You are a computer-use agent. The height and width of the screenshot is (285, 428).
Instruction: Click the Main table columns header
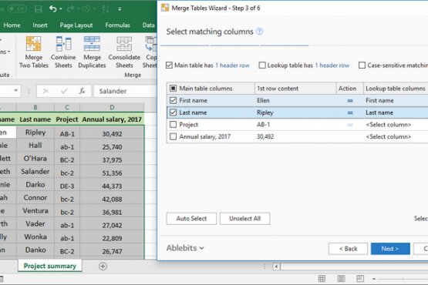(x=211, y=89)
